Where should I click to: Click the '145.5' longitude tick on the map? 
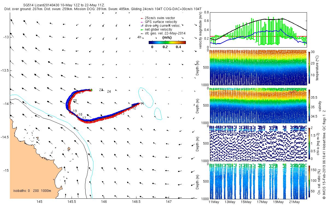72,202
